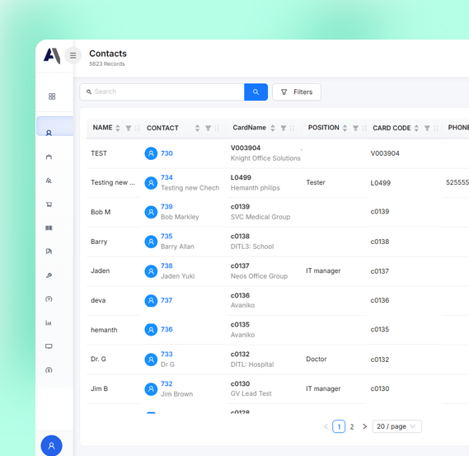
Task: Open the 20 / page dropdown
Action: 397,426
